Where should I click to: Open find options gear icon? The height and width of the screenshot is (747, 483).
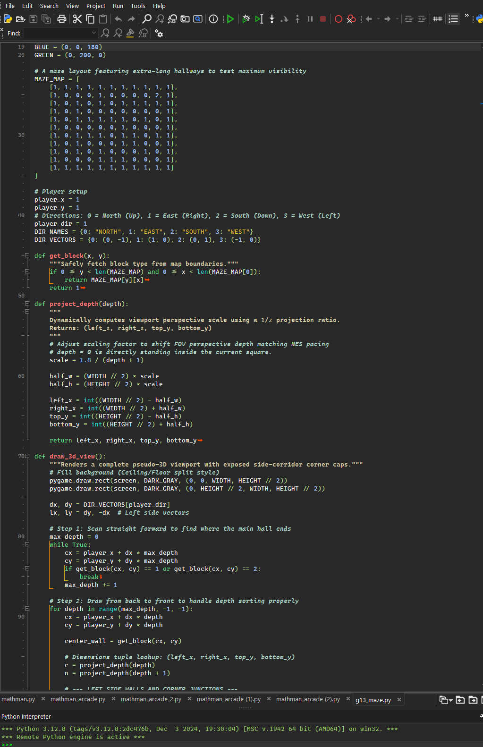159,34
